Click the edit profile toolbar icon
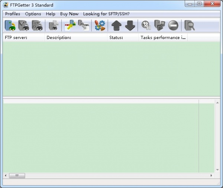Screen dimensions: 223x188 [x=24, y=25]
